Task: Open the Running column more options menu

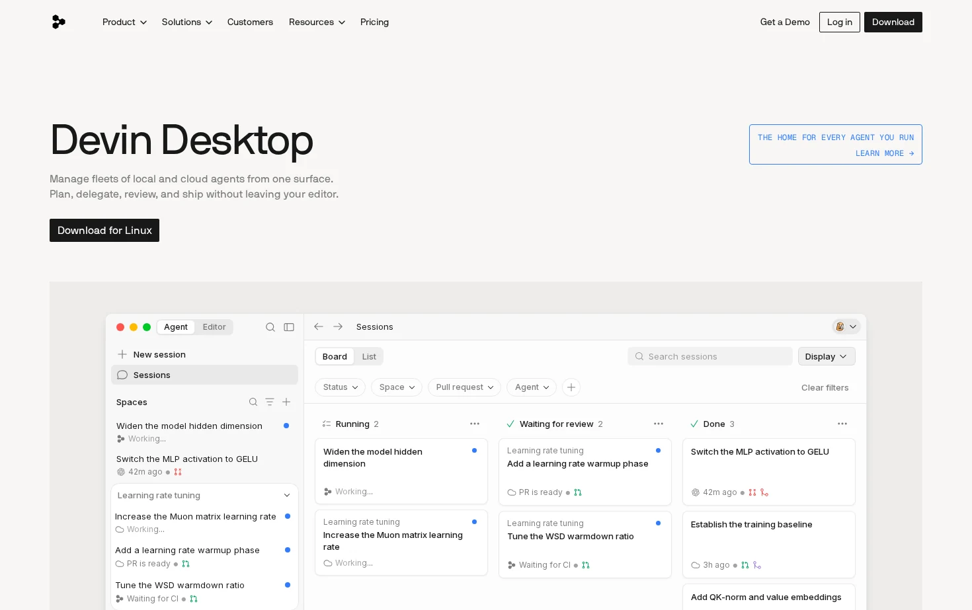Action: (x=475, y=424)
